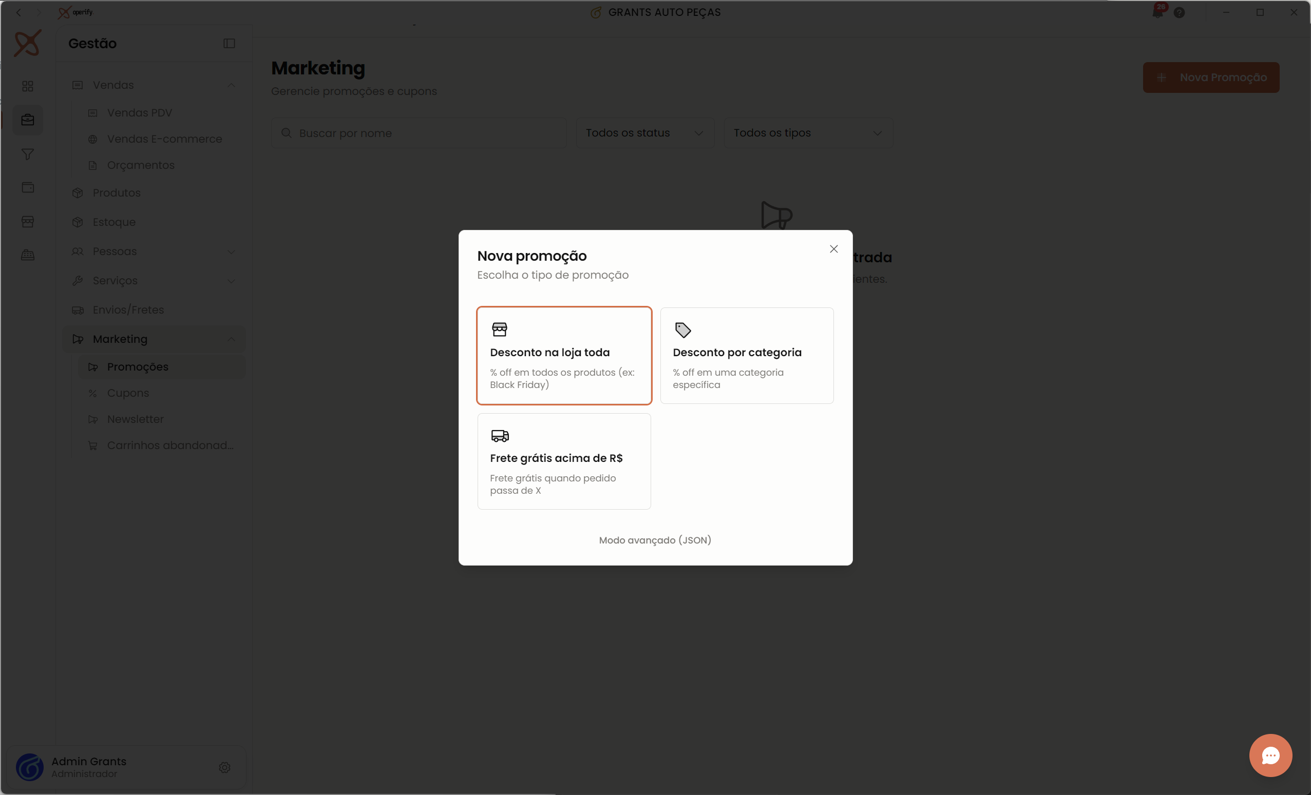Open the cash register icon in left rail
Viewport: 1311px width, 795px height.
(x=28, y=255)
